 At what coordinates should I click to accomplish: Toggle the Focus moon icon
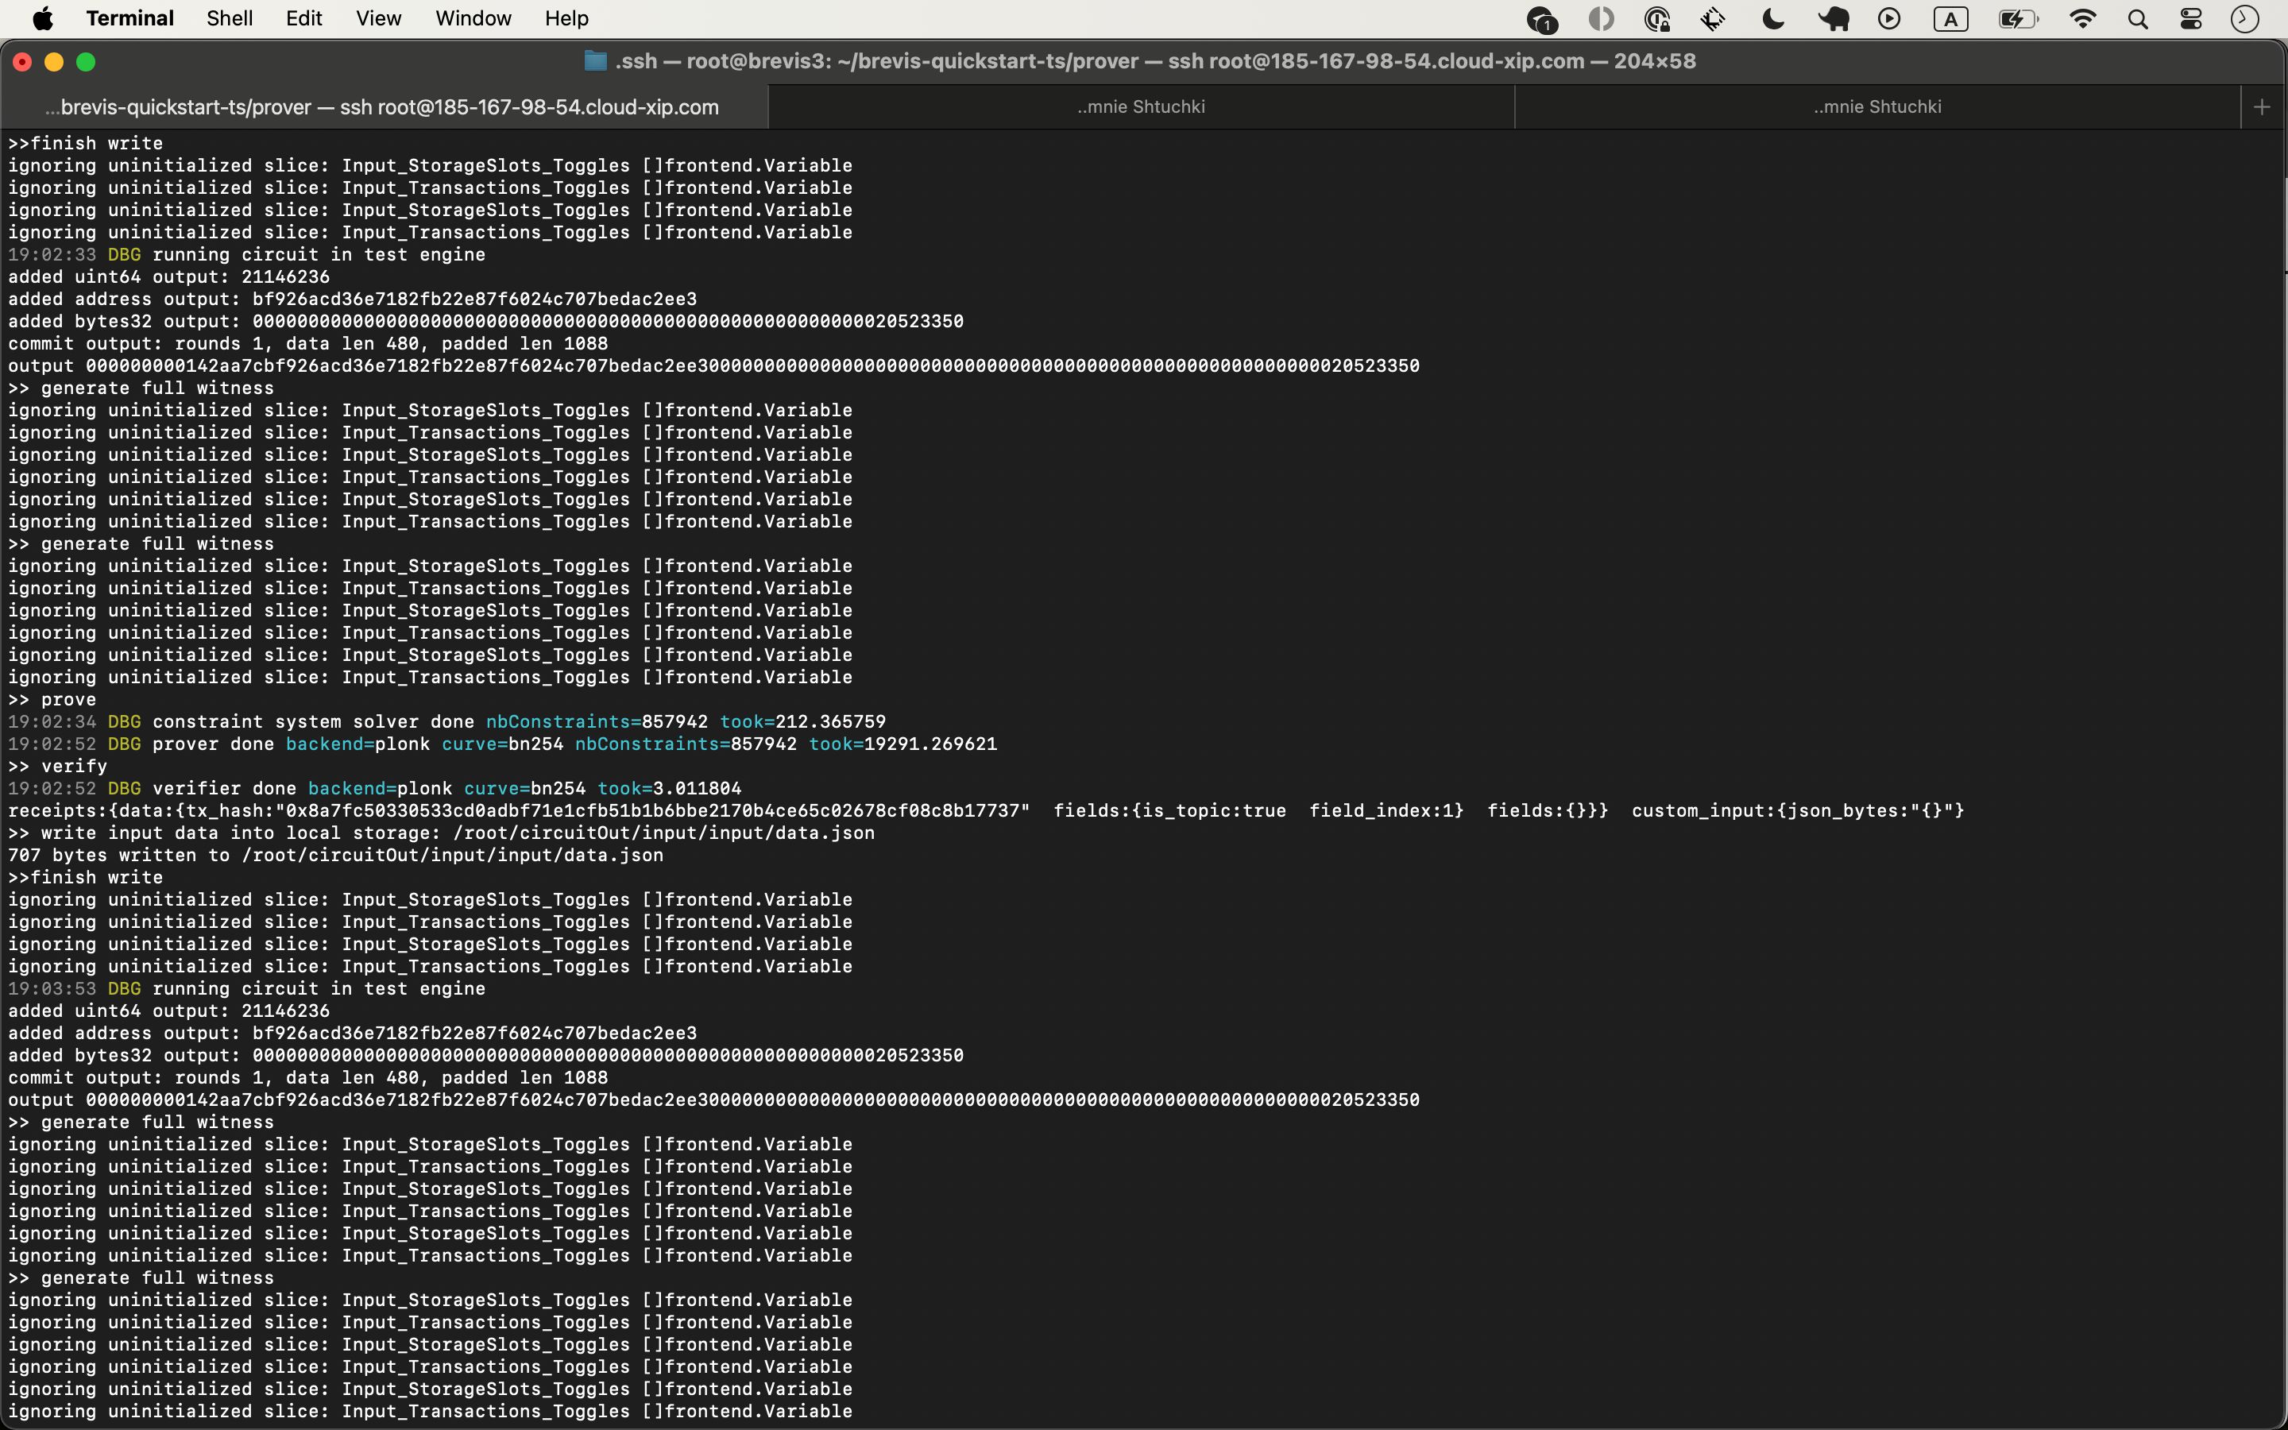pyautogui.click(x=1774, y=19)
